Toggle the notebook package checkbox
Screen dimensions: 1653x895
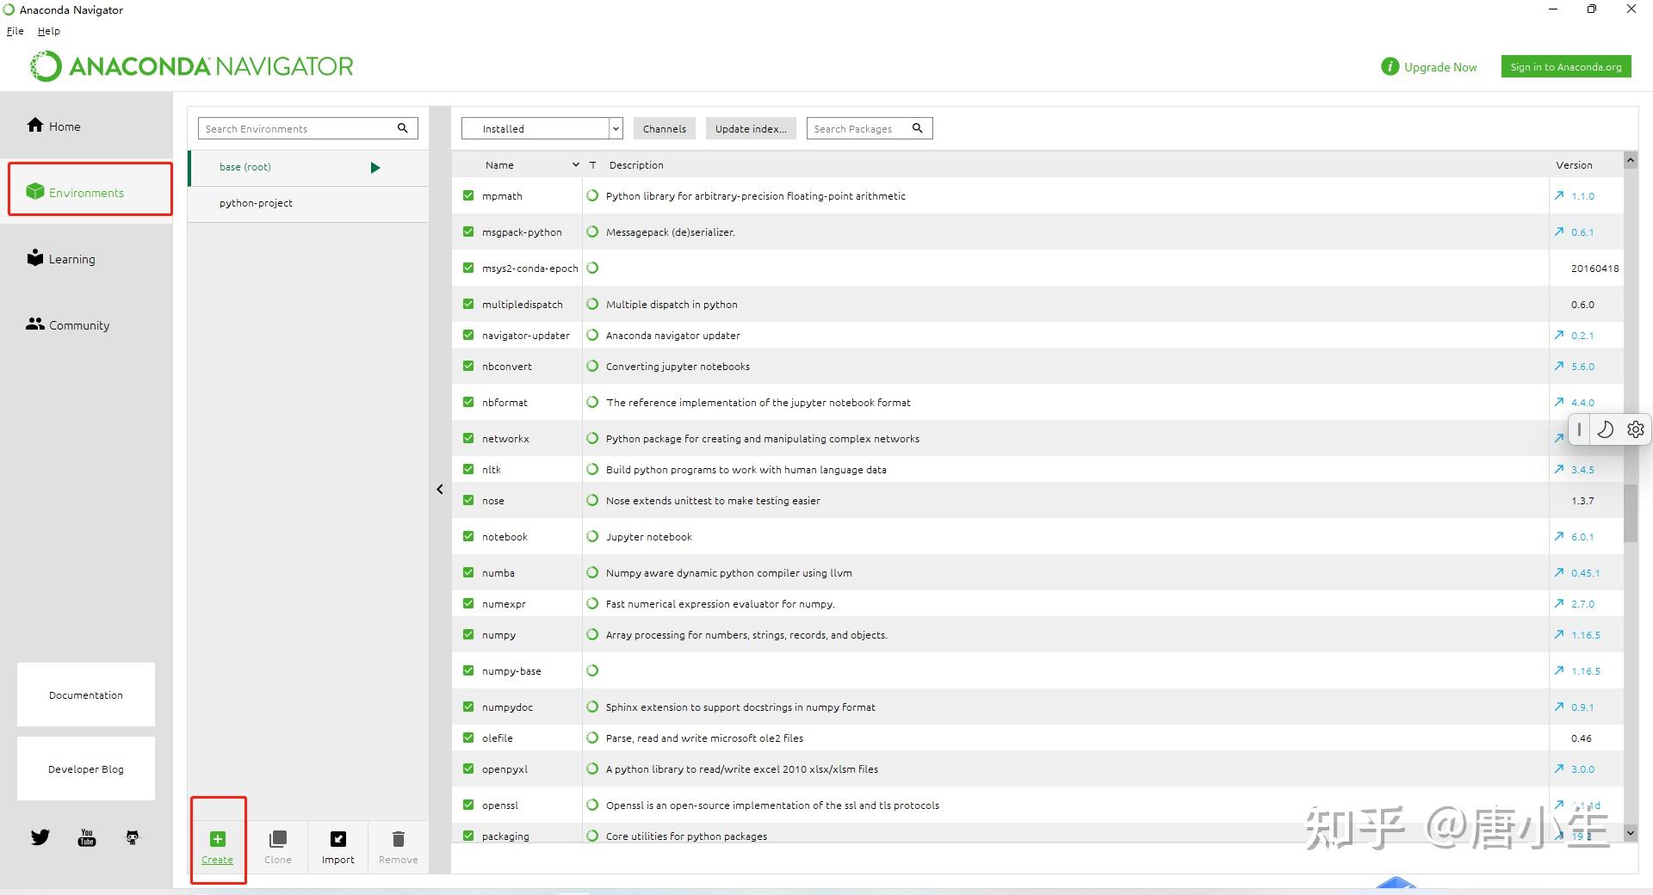[x=468, y=536]
